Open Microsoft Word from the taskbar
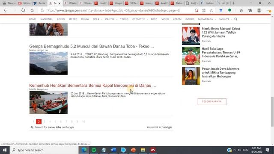 (x=113, y=150)
